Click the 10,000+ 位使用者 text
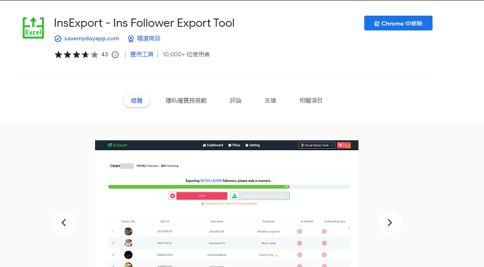 click(x=186, y=55)
